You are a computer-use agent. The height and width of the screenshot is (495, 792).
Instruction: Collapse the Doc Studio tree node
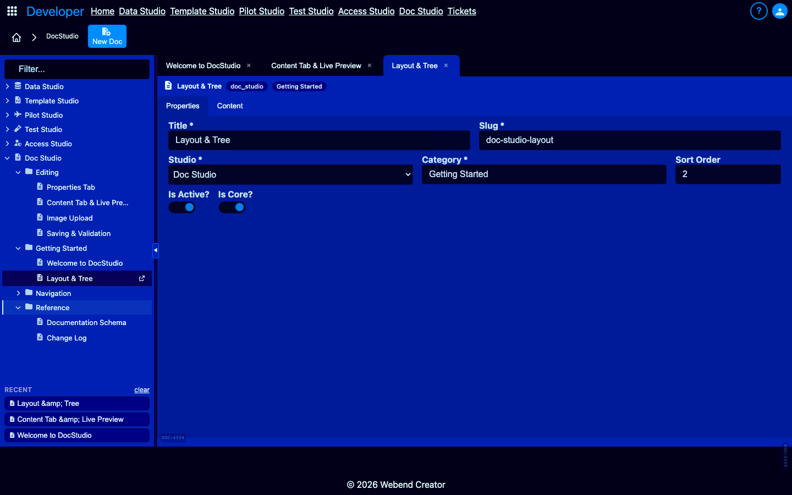pos(7,158)
